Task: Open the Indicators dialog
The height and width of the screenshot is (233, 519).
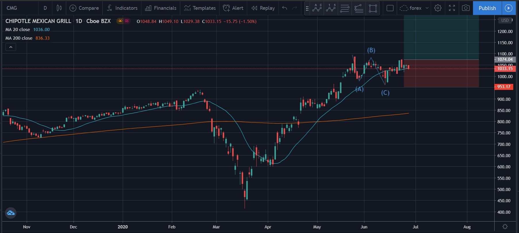Action: click(x=122, y=8)
